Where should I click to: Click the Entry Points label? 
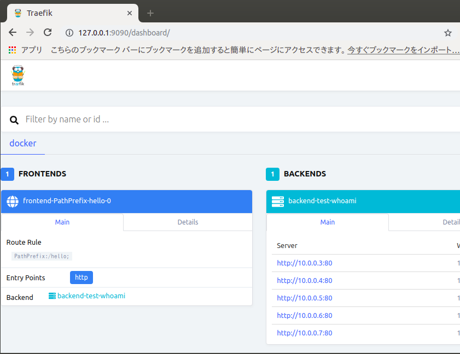(x=26, y=278)
